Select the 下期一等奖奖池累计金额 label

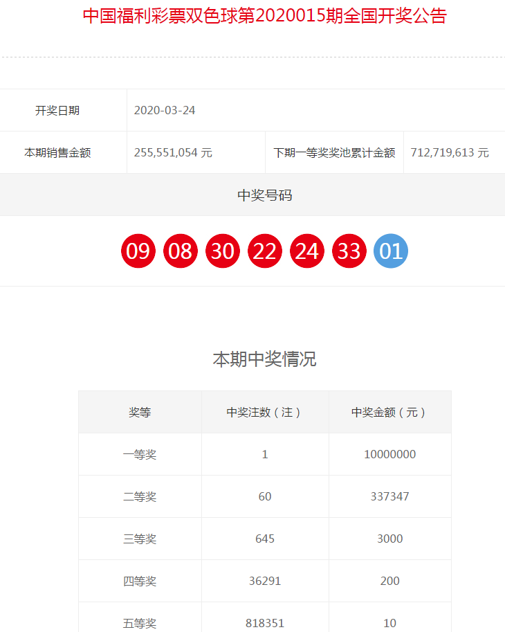coord(334,153)
